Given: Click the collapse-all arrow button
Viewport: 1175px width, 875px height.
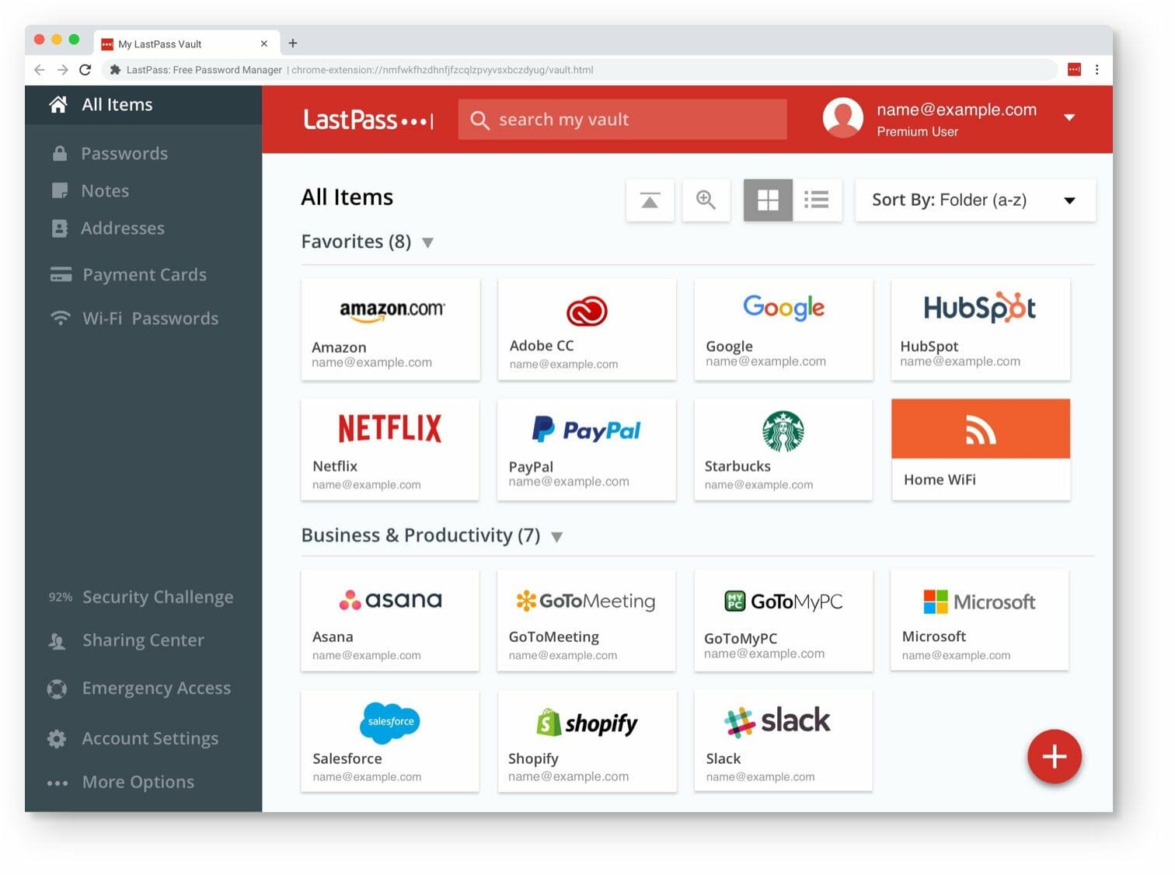Looking at the screenshot, I should (650, 200).
